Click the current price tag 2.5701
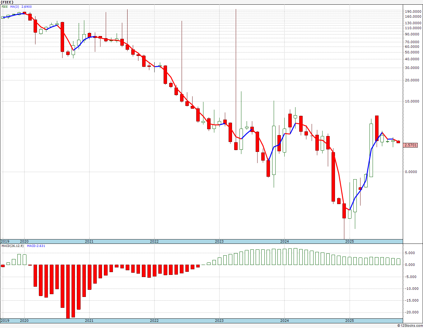The image size is (423, 328). pyautogui.click(x=411, y=145)
